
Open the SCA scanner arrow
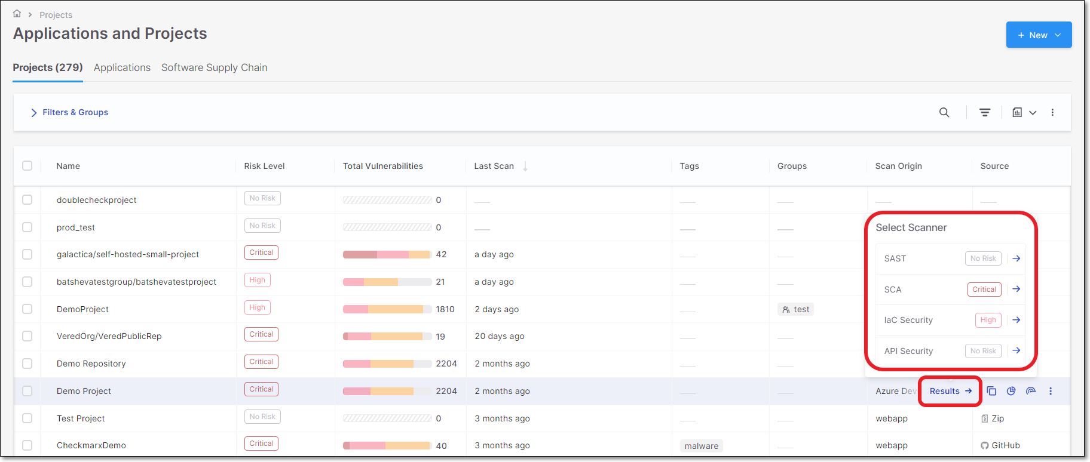[1016, 289]
